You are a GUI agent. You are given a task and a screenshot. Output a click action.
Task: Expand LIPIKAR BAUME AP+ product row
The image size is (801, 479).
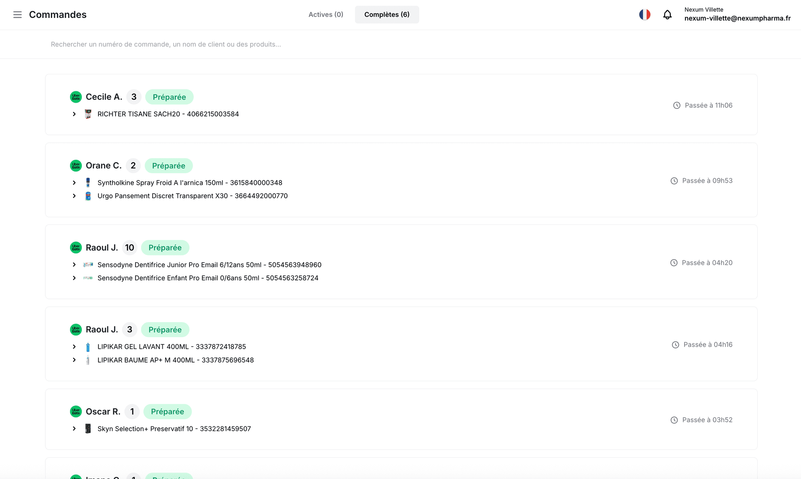pos(74,360)
